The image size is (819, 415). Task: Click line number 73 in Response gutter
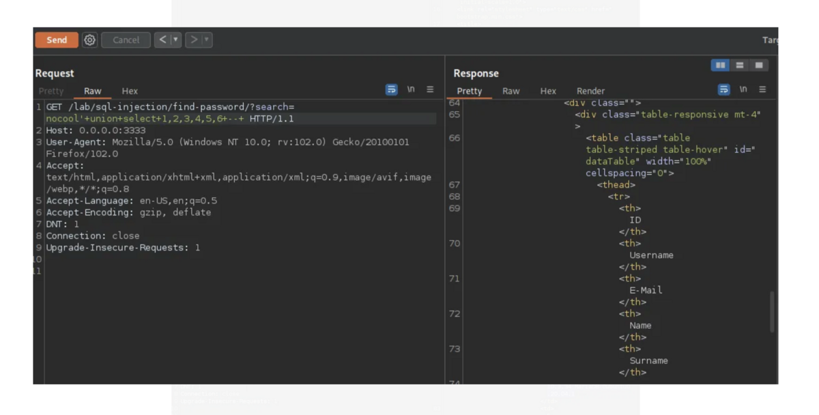coord(455,349)
